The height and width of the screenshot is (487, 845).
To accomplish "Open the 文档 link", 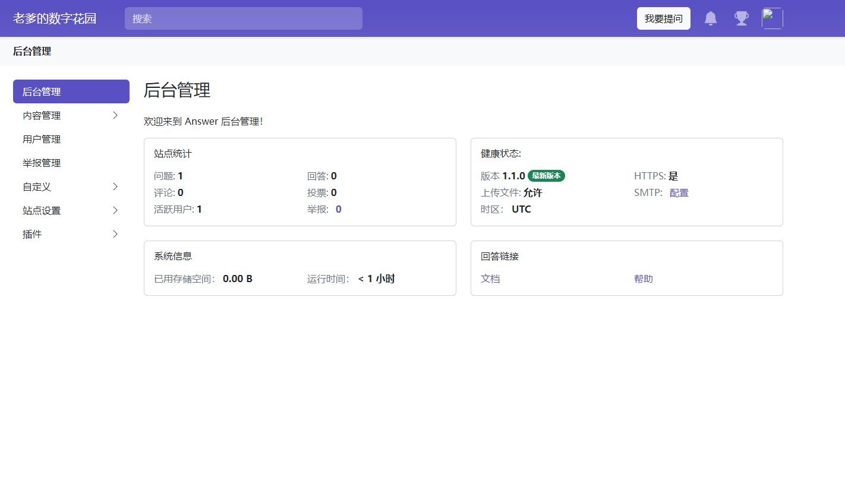I will pos(490,279).
